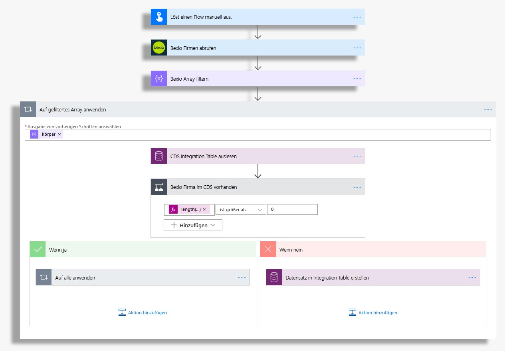The height and width of the screenshot is (351, 505).
Task: Expand the 'CDS Integration Table auslesen' step
Action: pos(258,156)
